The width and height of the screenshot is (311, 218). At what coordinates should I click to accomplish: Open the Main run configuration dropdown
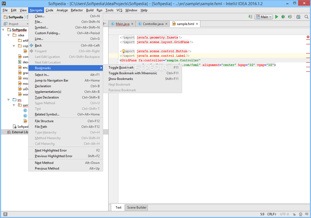263,17
